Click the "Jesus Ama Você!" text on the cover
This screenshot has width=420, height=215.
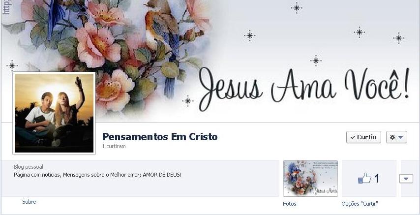304,89
